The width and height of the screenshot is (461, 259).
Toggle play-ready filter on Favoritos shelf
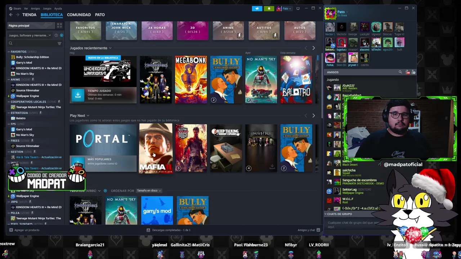pos(105,191)
